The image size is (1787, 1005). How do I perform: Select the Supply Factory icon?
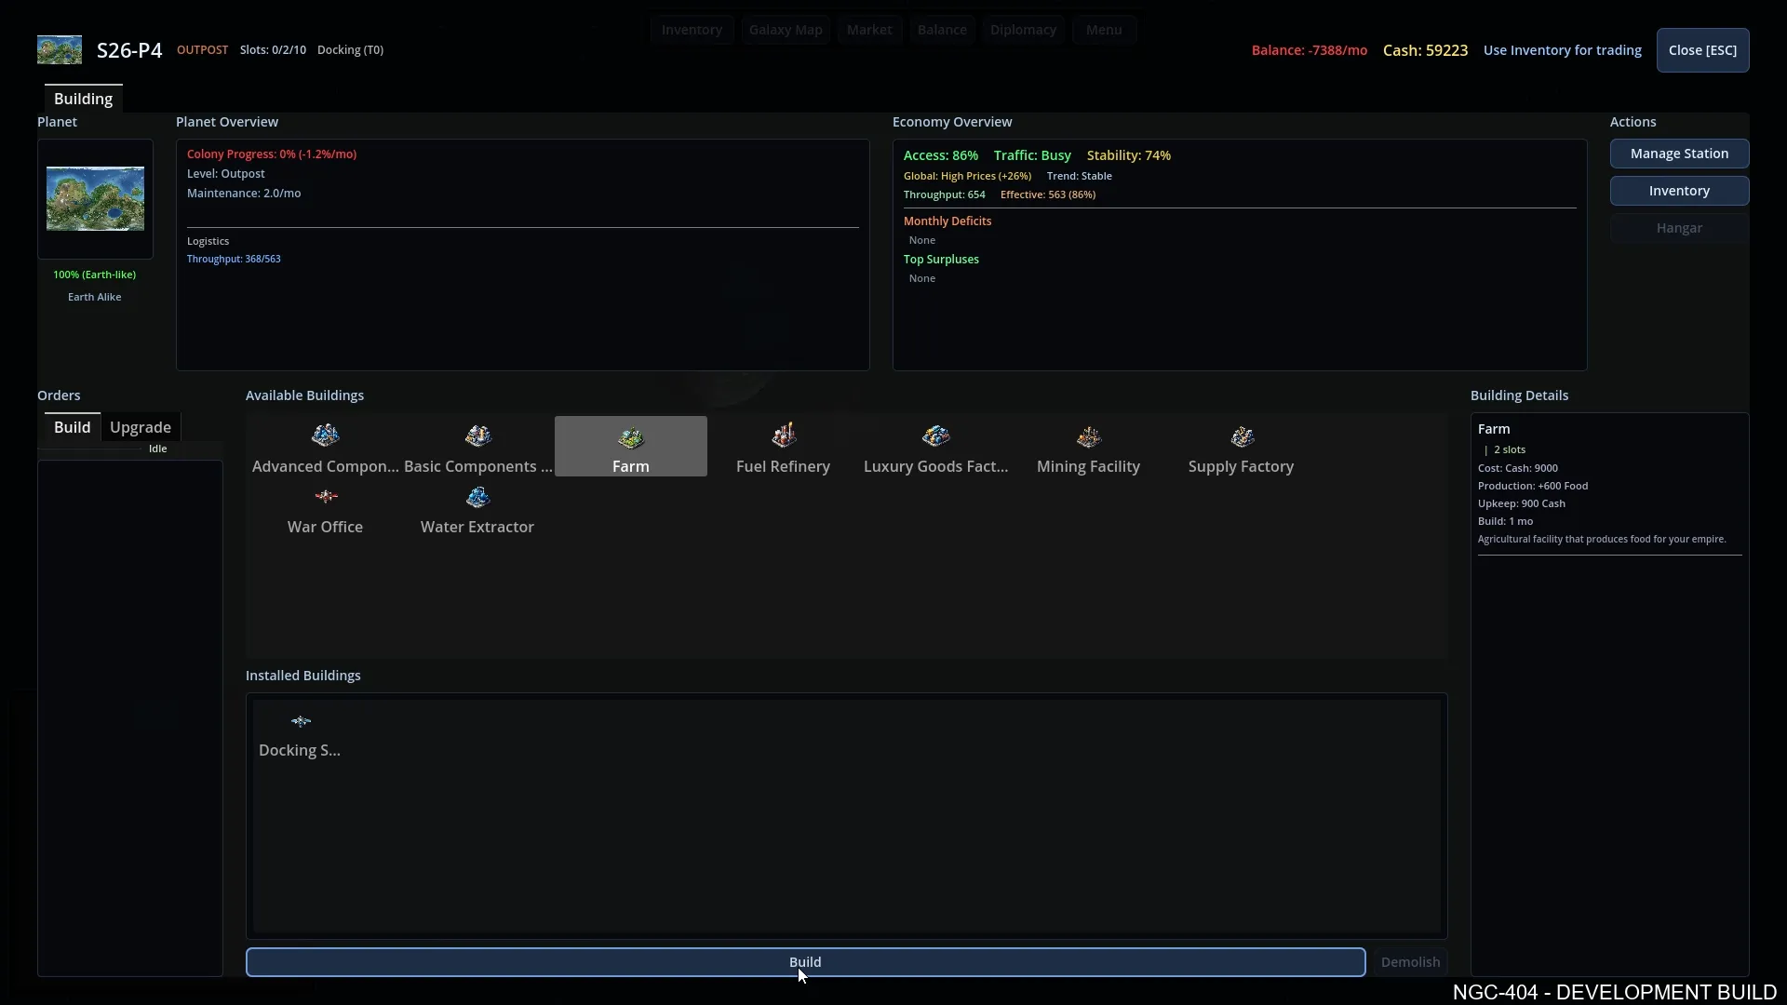1242,435
